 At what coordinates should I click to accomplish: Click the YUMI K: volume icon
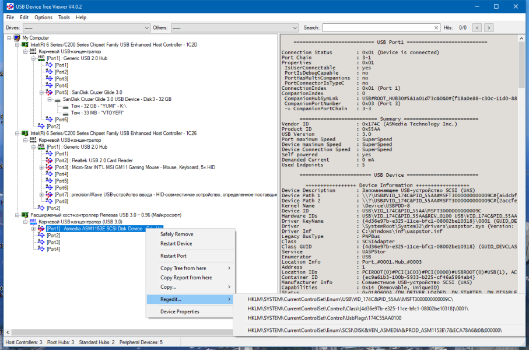[65, 106]
